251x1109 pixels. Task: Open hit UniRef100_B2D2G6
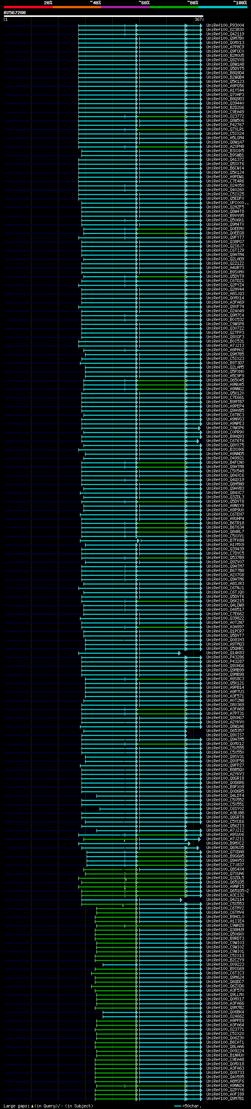tap(225, 108)
